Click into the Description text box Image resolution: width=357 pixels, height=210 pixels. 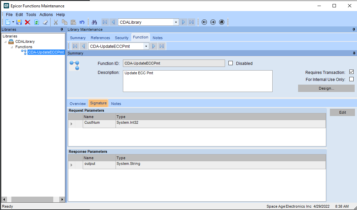198,81
